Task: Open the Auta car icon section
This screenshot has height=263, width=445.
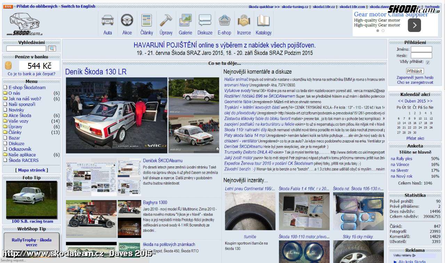Action: pos(107,20)
